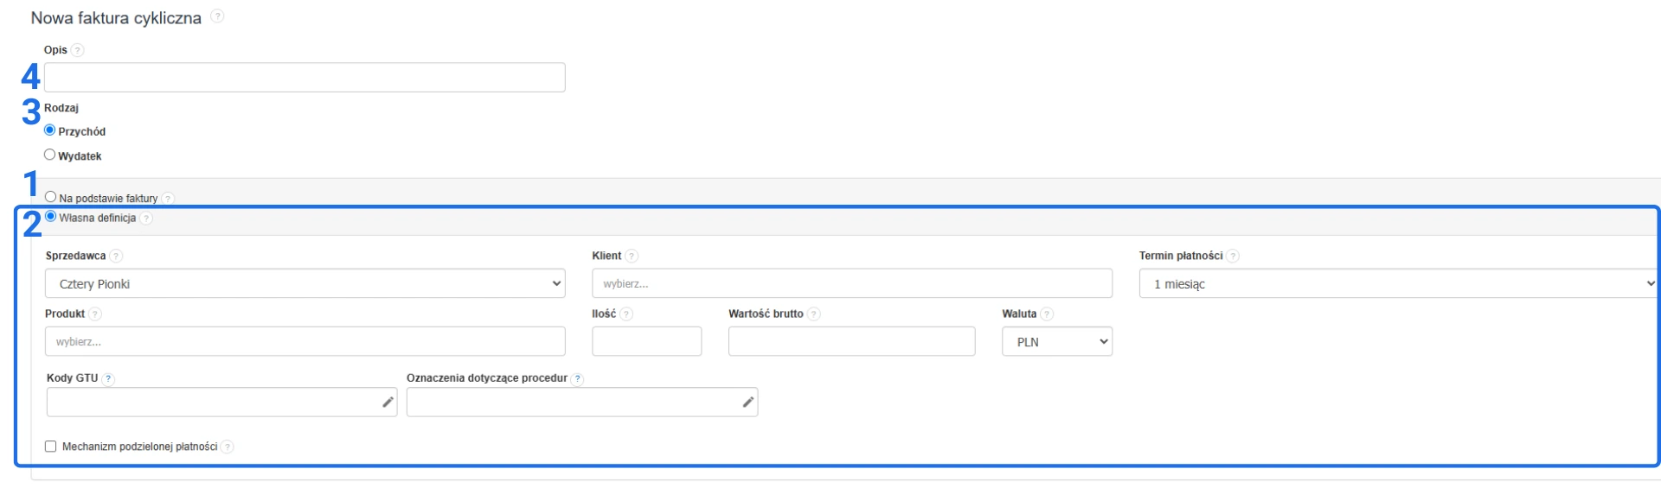Show help tooltip next to Opis label
This screenshot has width=1661, height=488.
pyautogui.click(x=78, y=50)
